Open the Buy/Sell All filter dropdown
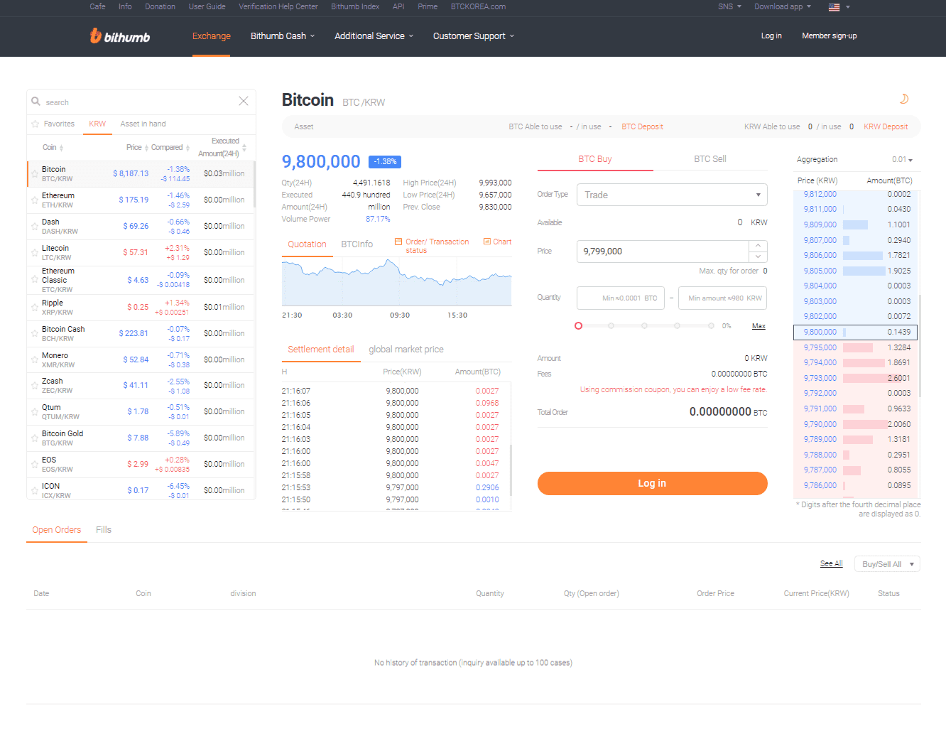This screenshot has height=741, width=946. click(887, 564)
